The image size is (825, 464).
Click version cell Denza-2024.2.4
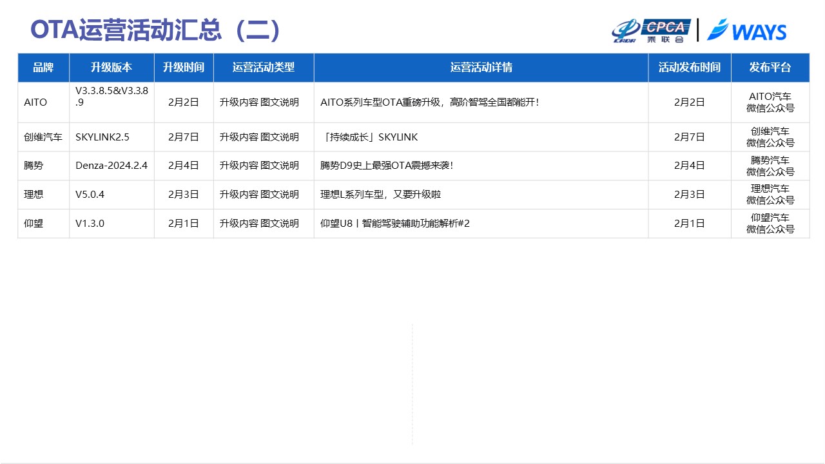click(x=112, y=166)
